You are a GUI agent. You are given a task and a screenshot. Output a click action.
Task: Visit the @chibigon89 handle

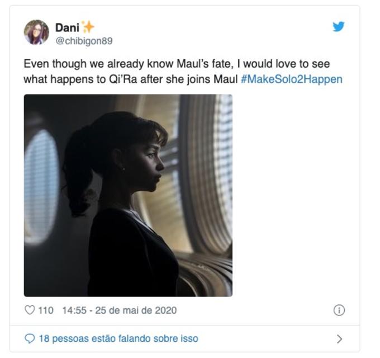tap(84, 41)
